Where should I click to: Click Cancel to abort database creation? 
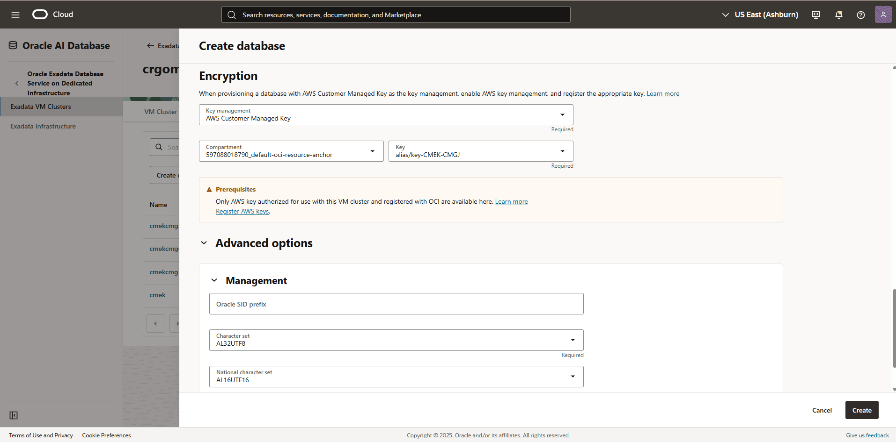pyautogui.click(x=822, y=410)
